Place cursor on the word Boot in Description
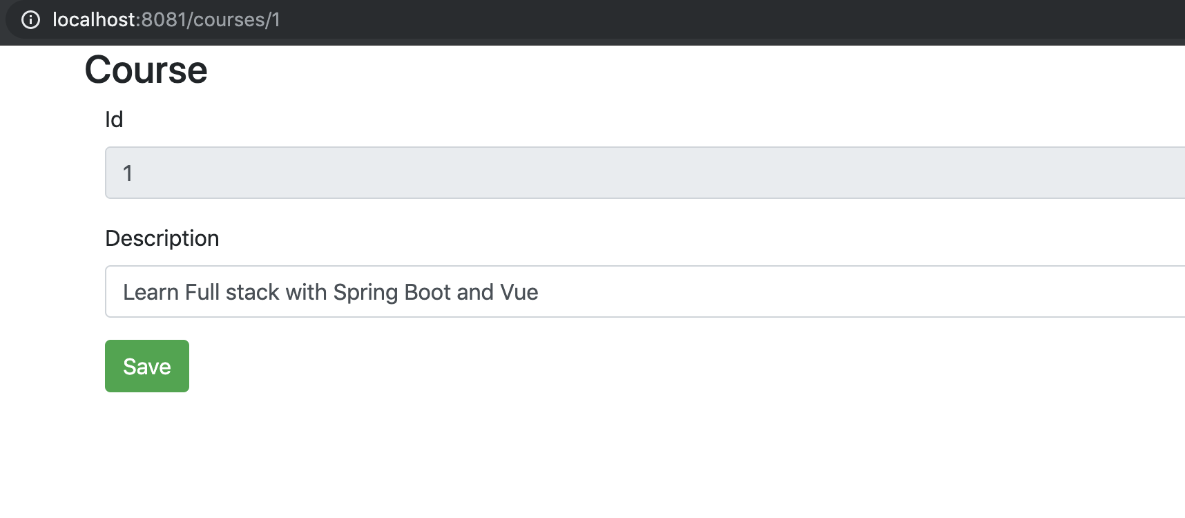 (x=427, y=292)
